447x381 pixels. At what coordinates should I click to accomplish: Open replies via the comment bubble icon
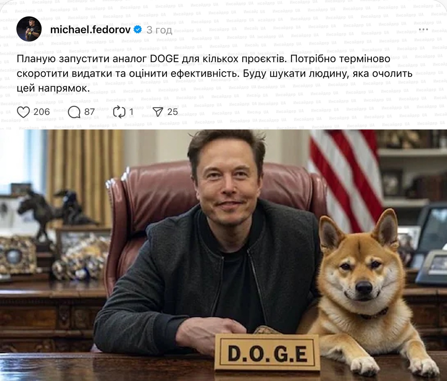click(x=74, y=112)
